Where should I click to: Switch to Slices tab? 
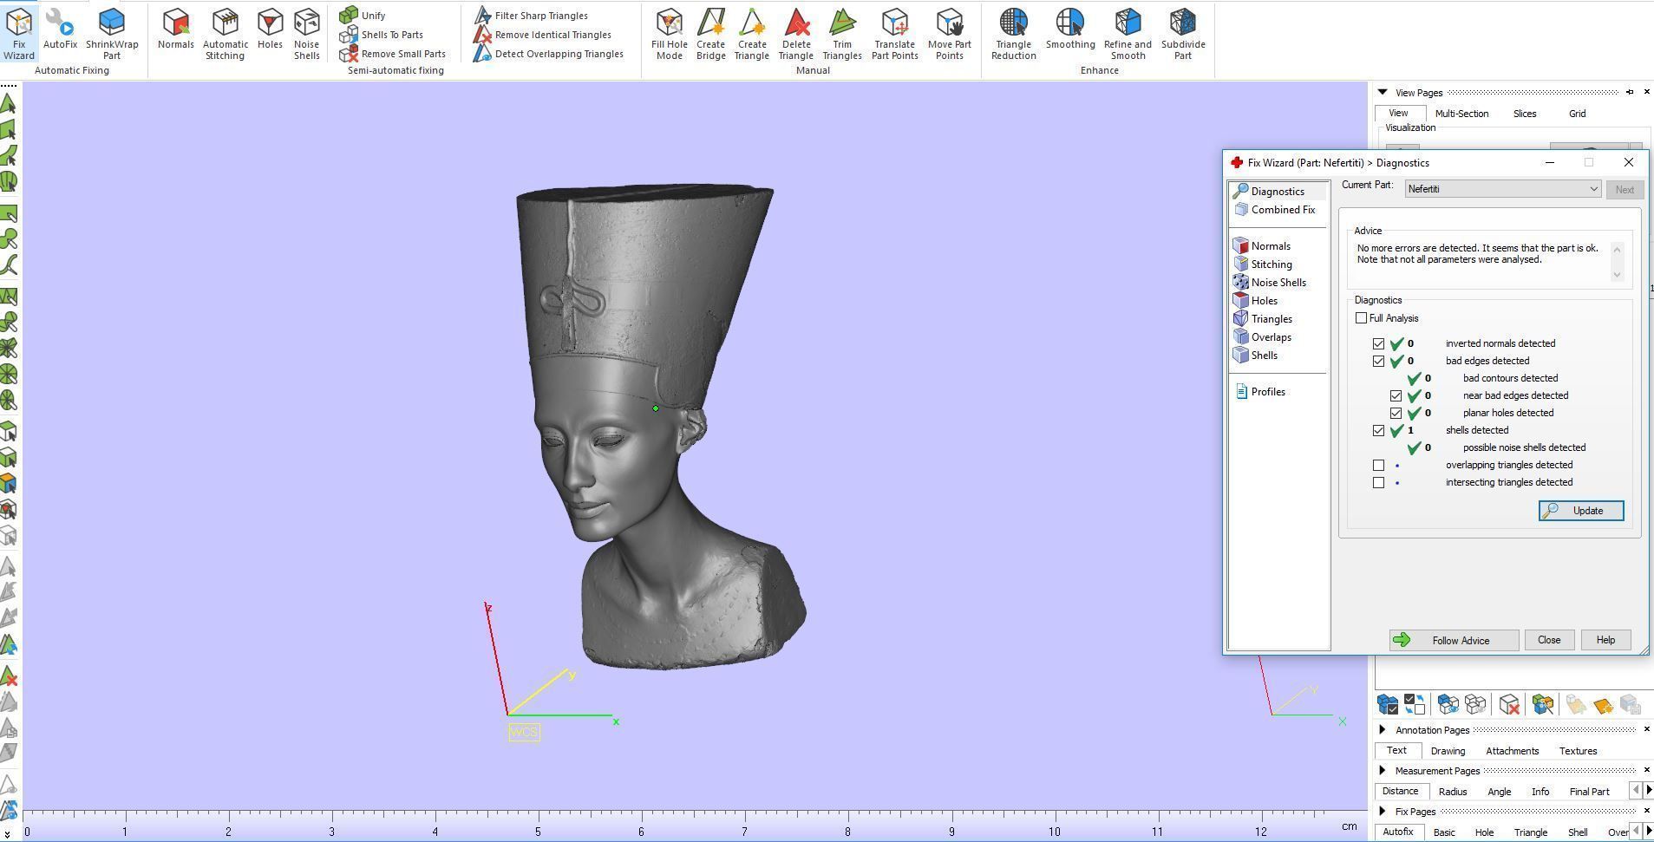click(1525, 114)
